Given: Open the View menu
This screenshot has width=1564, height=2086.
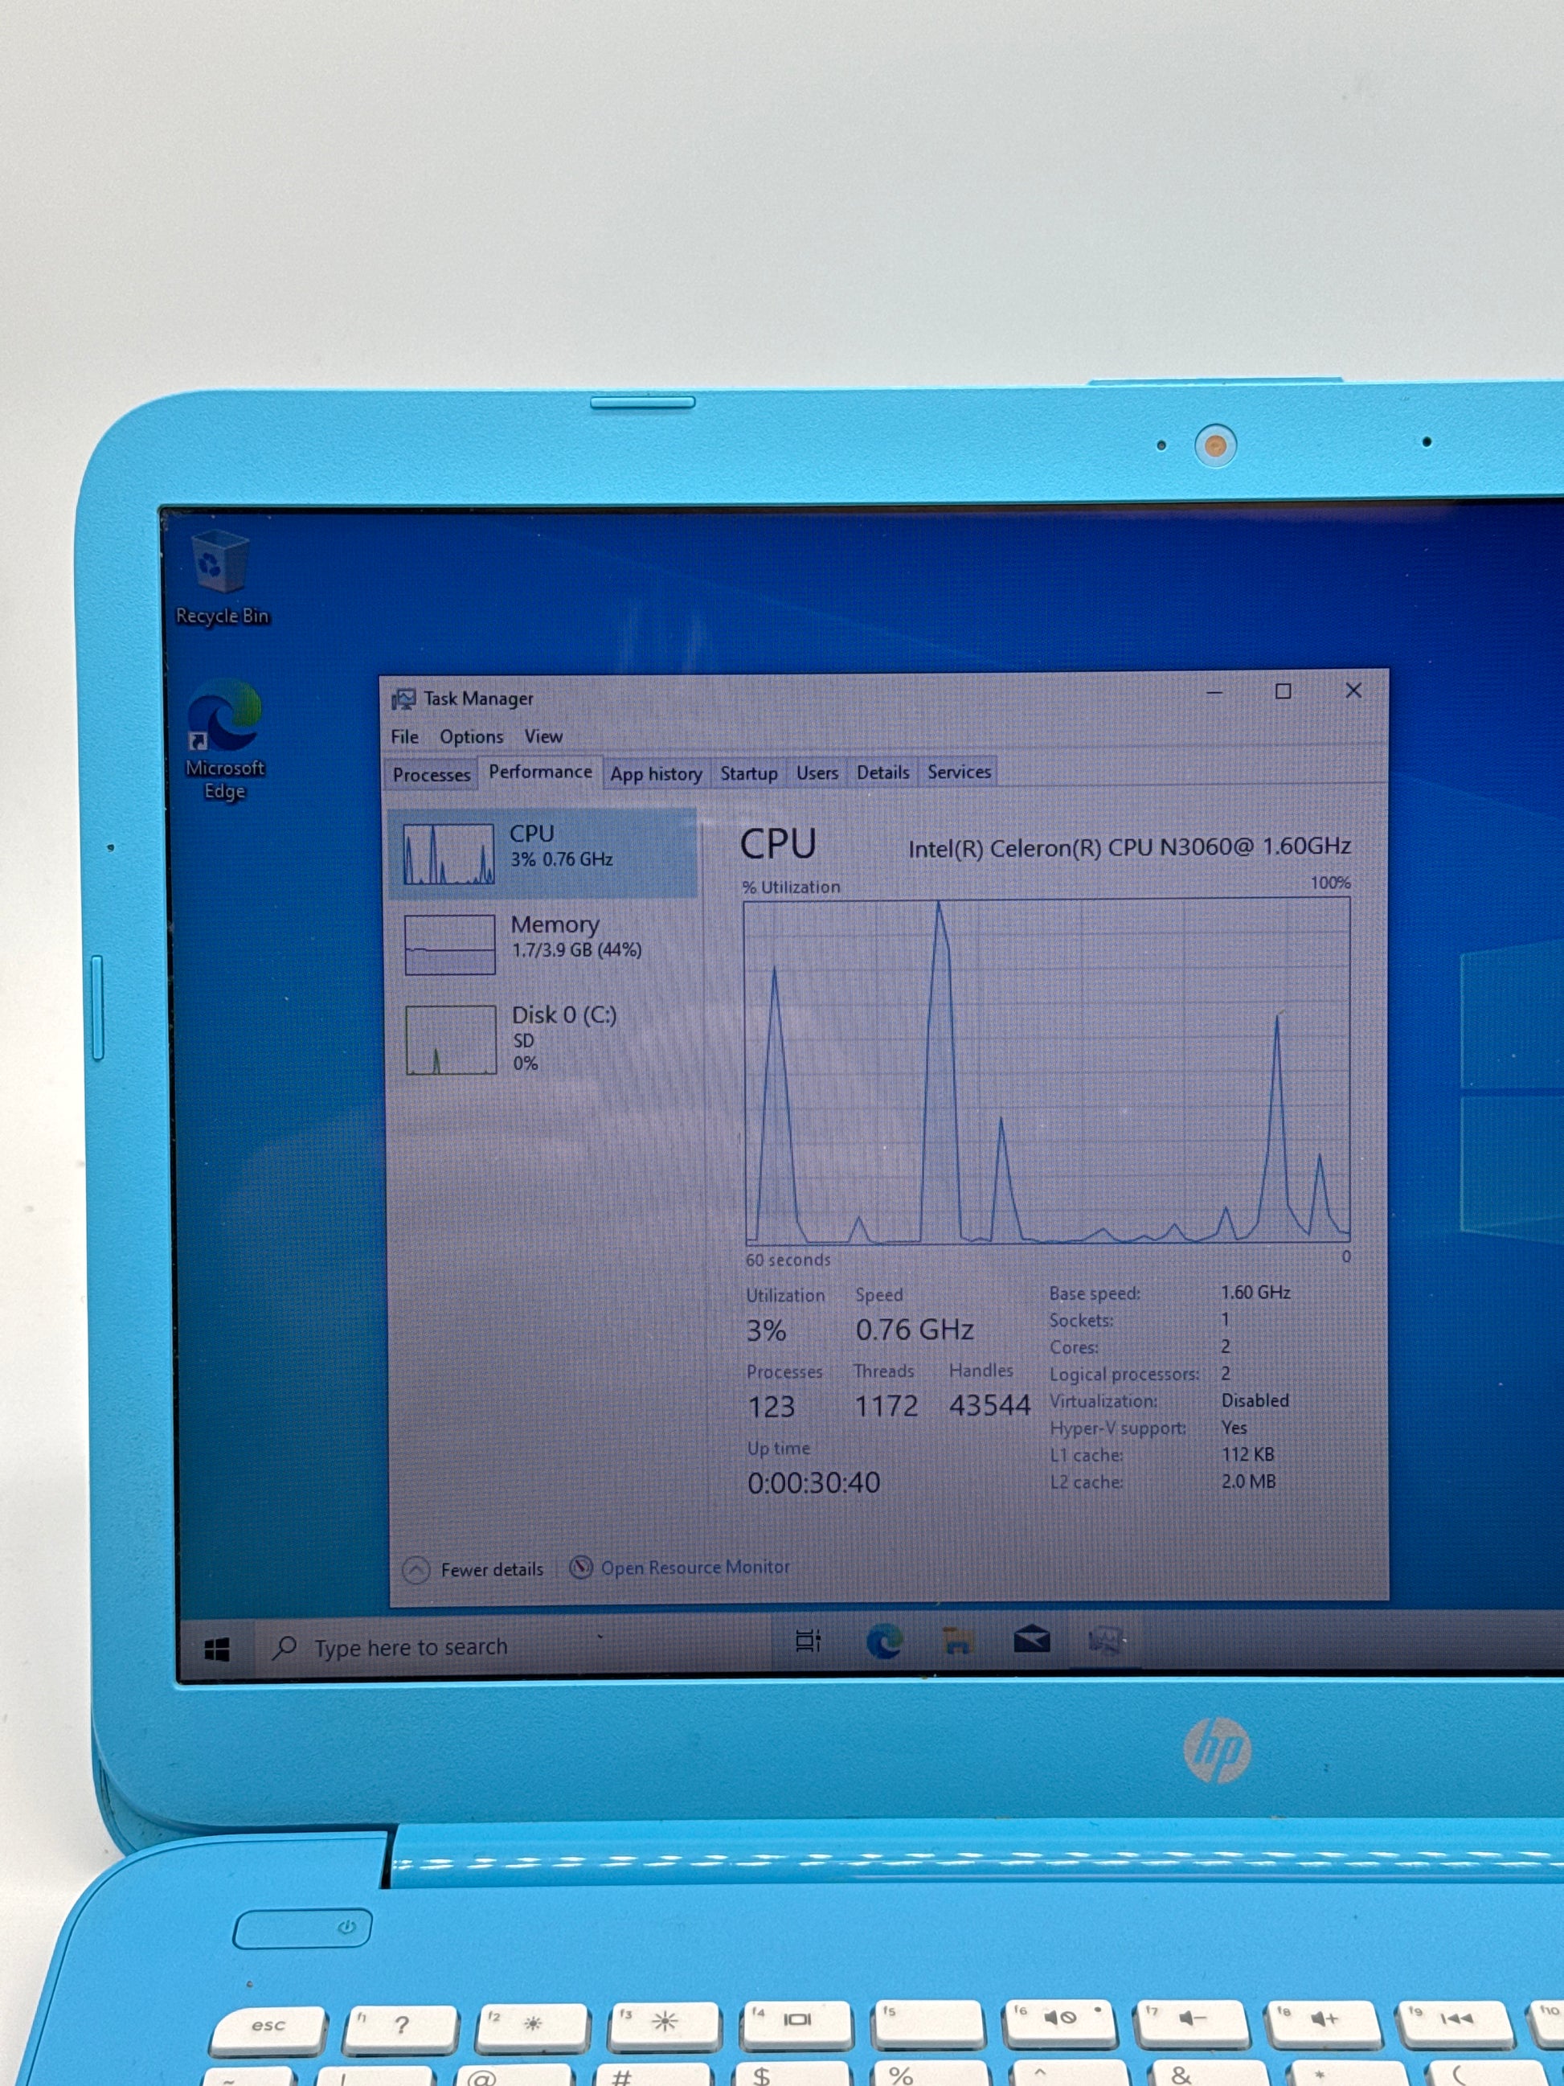Looking at the screenshot, I should (543, 736).
